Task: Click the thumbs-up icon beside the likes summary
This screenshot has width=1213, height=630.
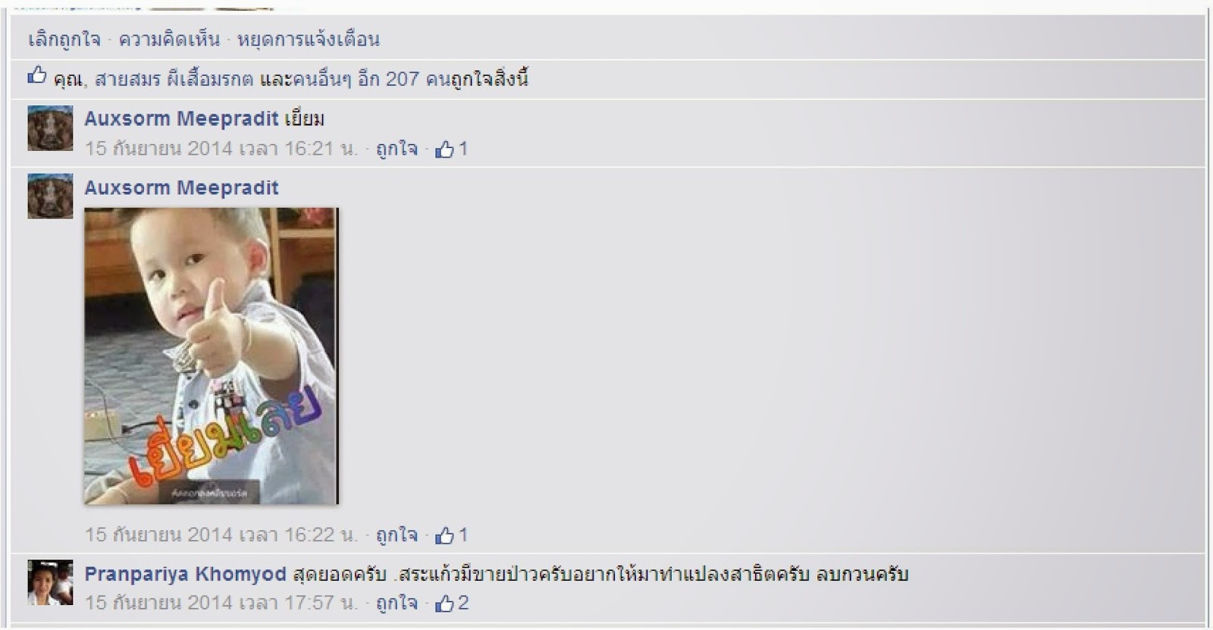Action: click(37, 76)
